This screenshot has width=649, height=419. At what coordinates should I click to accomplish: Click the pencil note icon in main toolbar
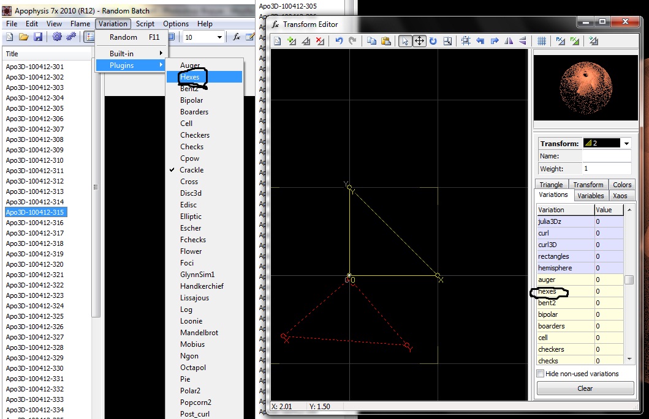click(250, 37)
